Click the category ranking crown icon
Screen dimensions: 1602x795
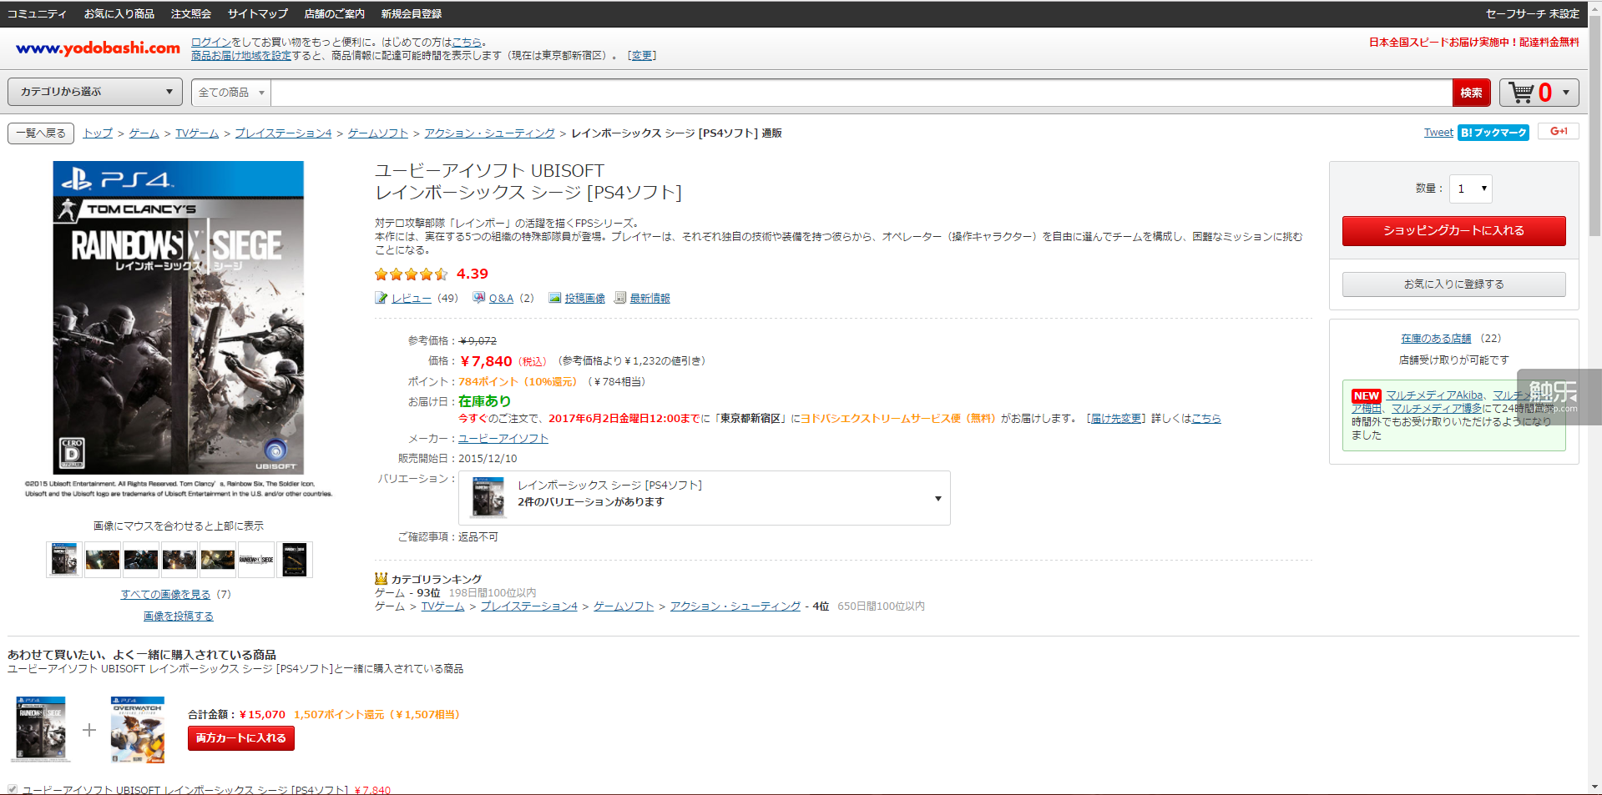point(381,578)
